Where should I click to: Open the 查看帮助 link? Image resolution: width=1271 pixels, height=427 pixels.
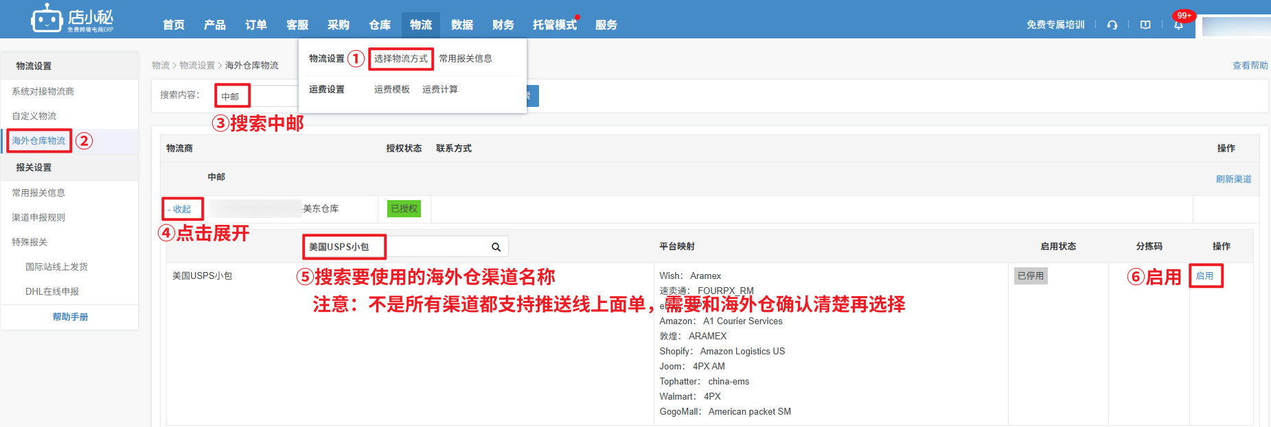click(1250, 66)
